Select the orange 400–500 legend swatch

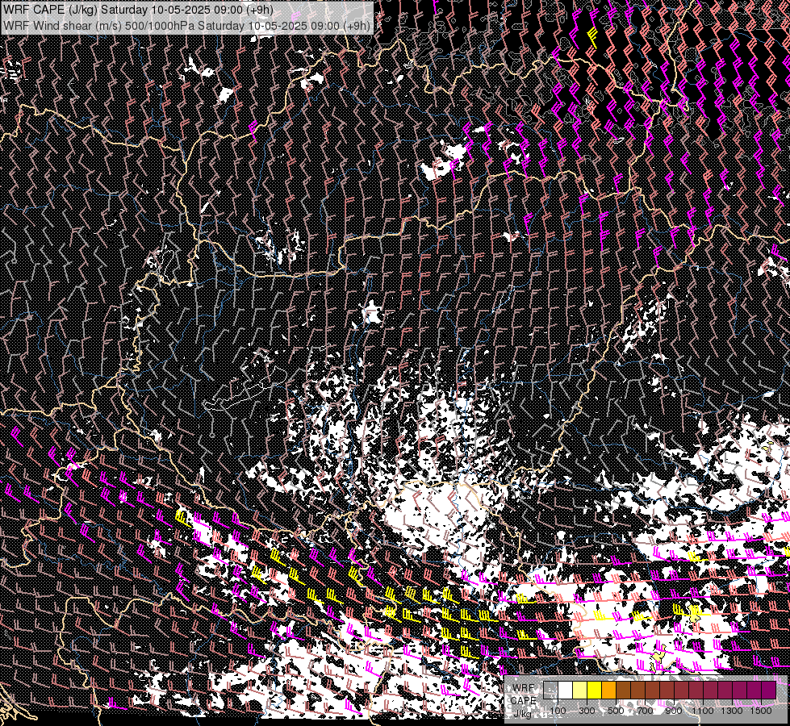click(x=608, y=691)
